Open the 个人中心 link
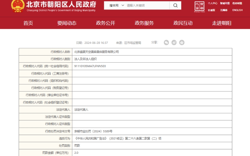 pos(212,3)
